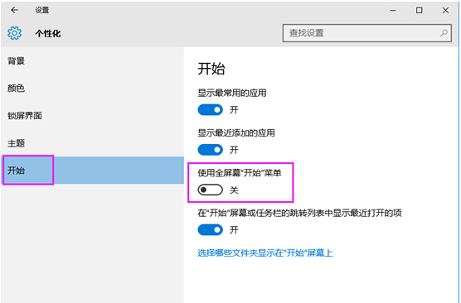Open the 选择哪些文件夹显示在"开始"屏幕上 link

click(264, 252)
